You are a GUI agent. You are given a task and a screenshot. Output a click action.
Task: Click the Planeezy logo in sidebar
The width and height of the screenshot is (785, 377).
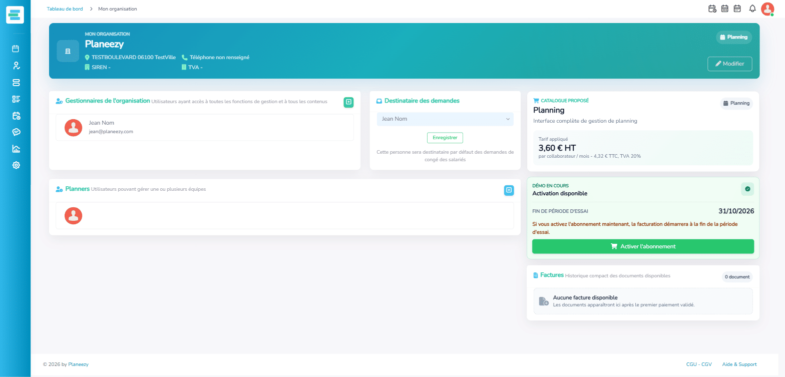(x=15, y=15)
